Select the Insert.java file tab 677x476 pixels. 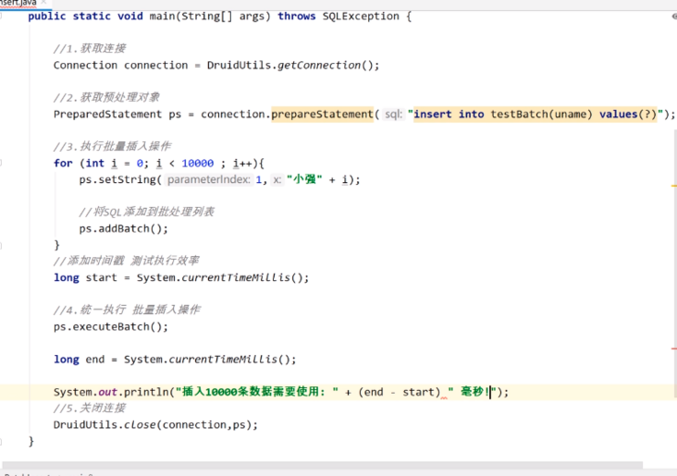[x=18, y=3]
